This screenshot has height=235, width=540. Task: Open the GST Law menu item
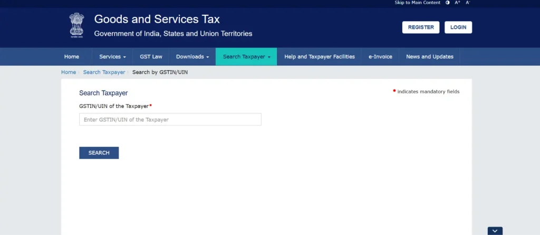coord(151,57)
